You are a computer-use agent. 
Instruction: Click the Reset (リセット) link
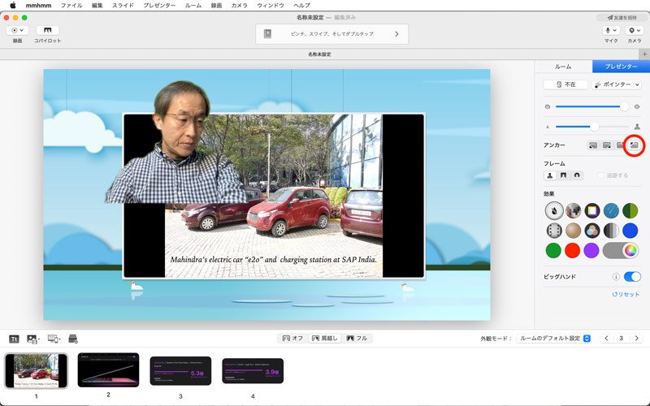tap(626, 294)
